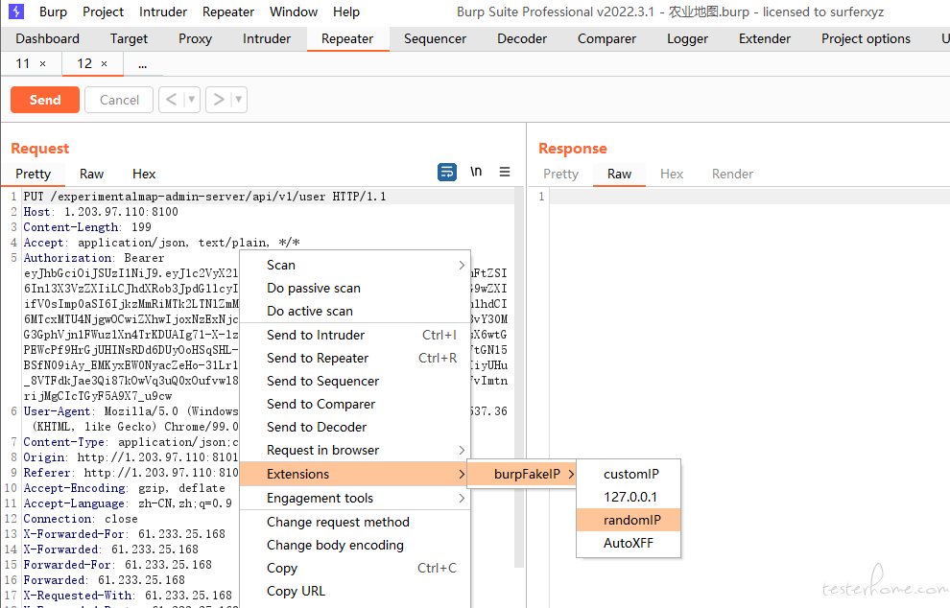Screen dimensions: 950x608
Task: Click the Send button
Action: coord(45,100)
